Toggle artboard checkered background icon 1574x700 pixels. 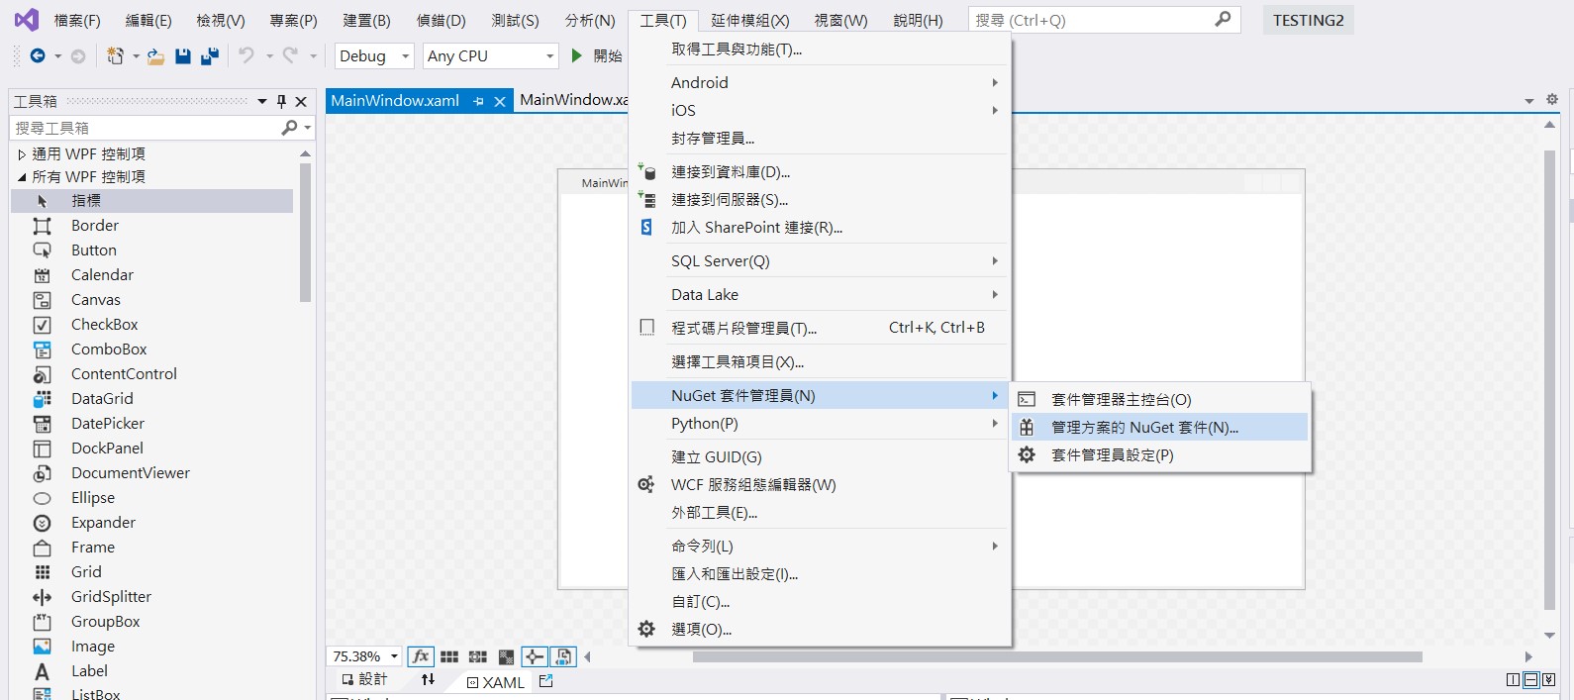[506, 656]
